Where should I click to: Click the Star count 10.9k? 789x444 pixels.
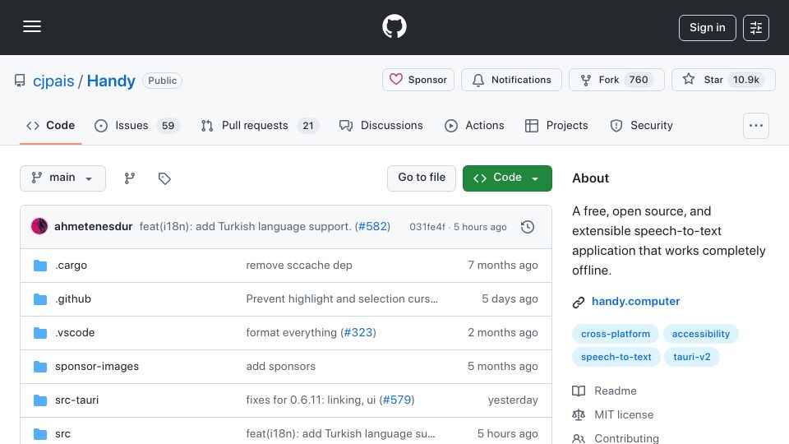click(746, 80)
